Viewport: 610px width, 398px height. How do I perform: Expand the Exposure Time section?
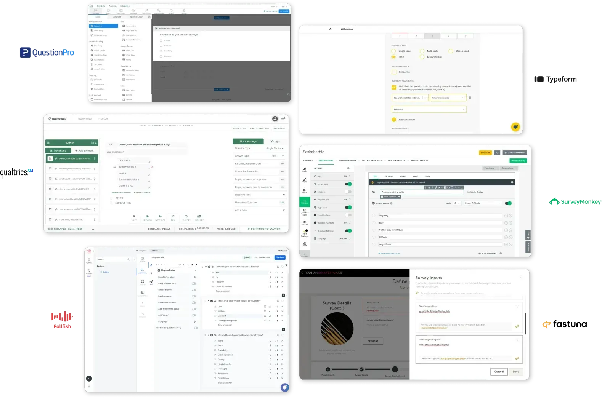point(284,195)
